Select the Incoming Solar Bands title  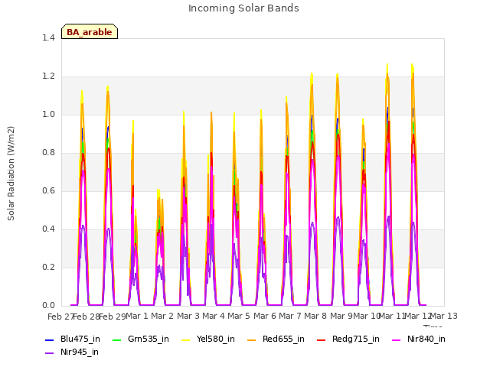coord(243,8)
